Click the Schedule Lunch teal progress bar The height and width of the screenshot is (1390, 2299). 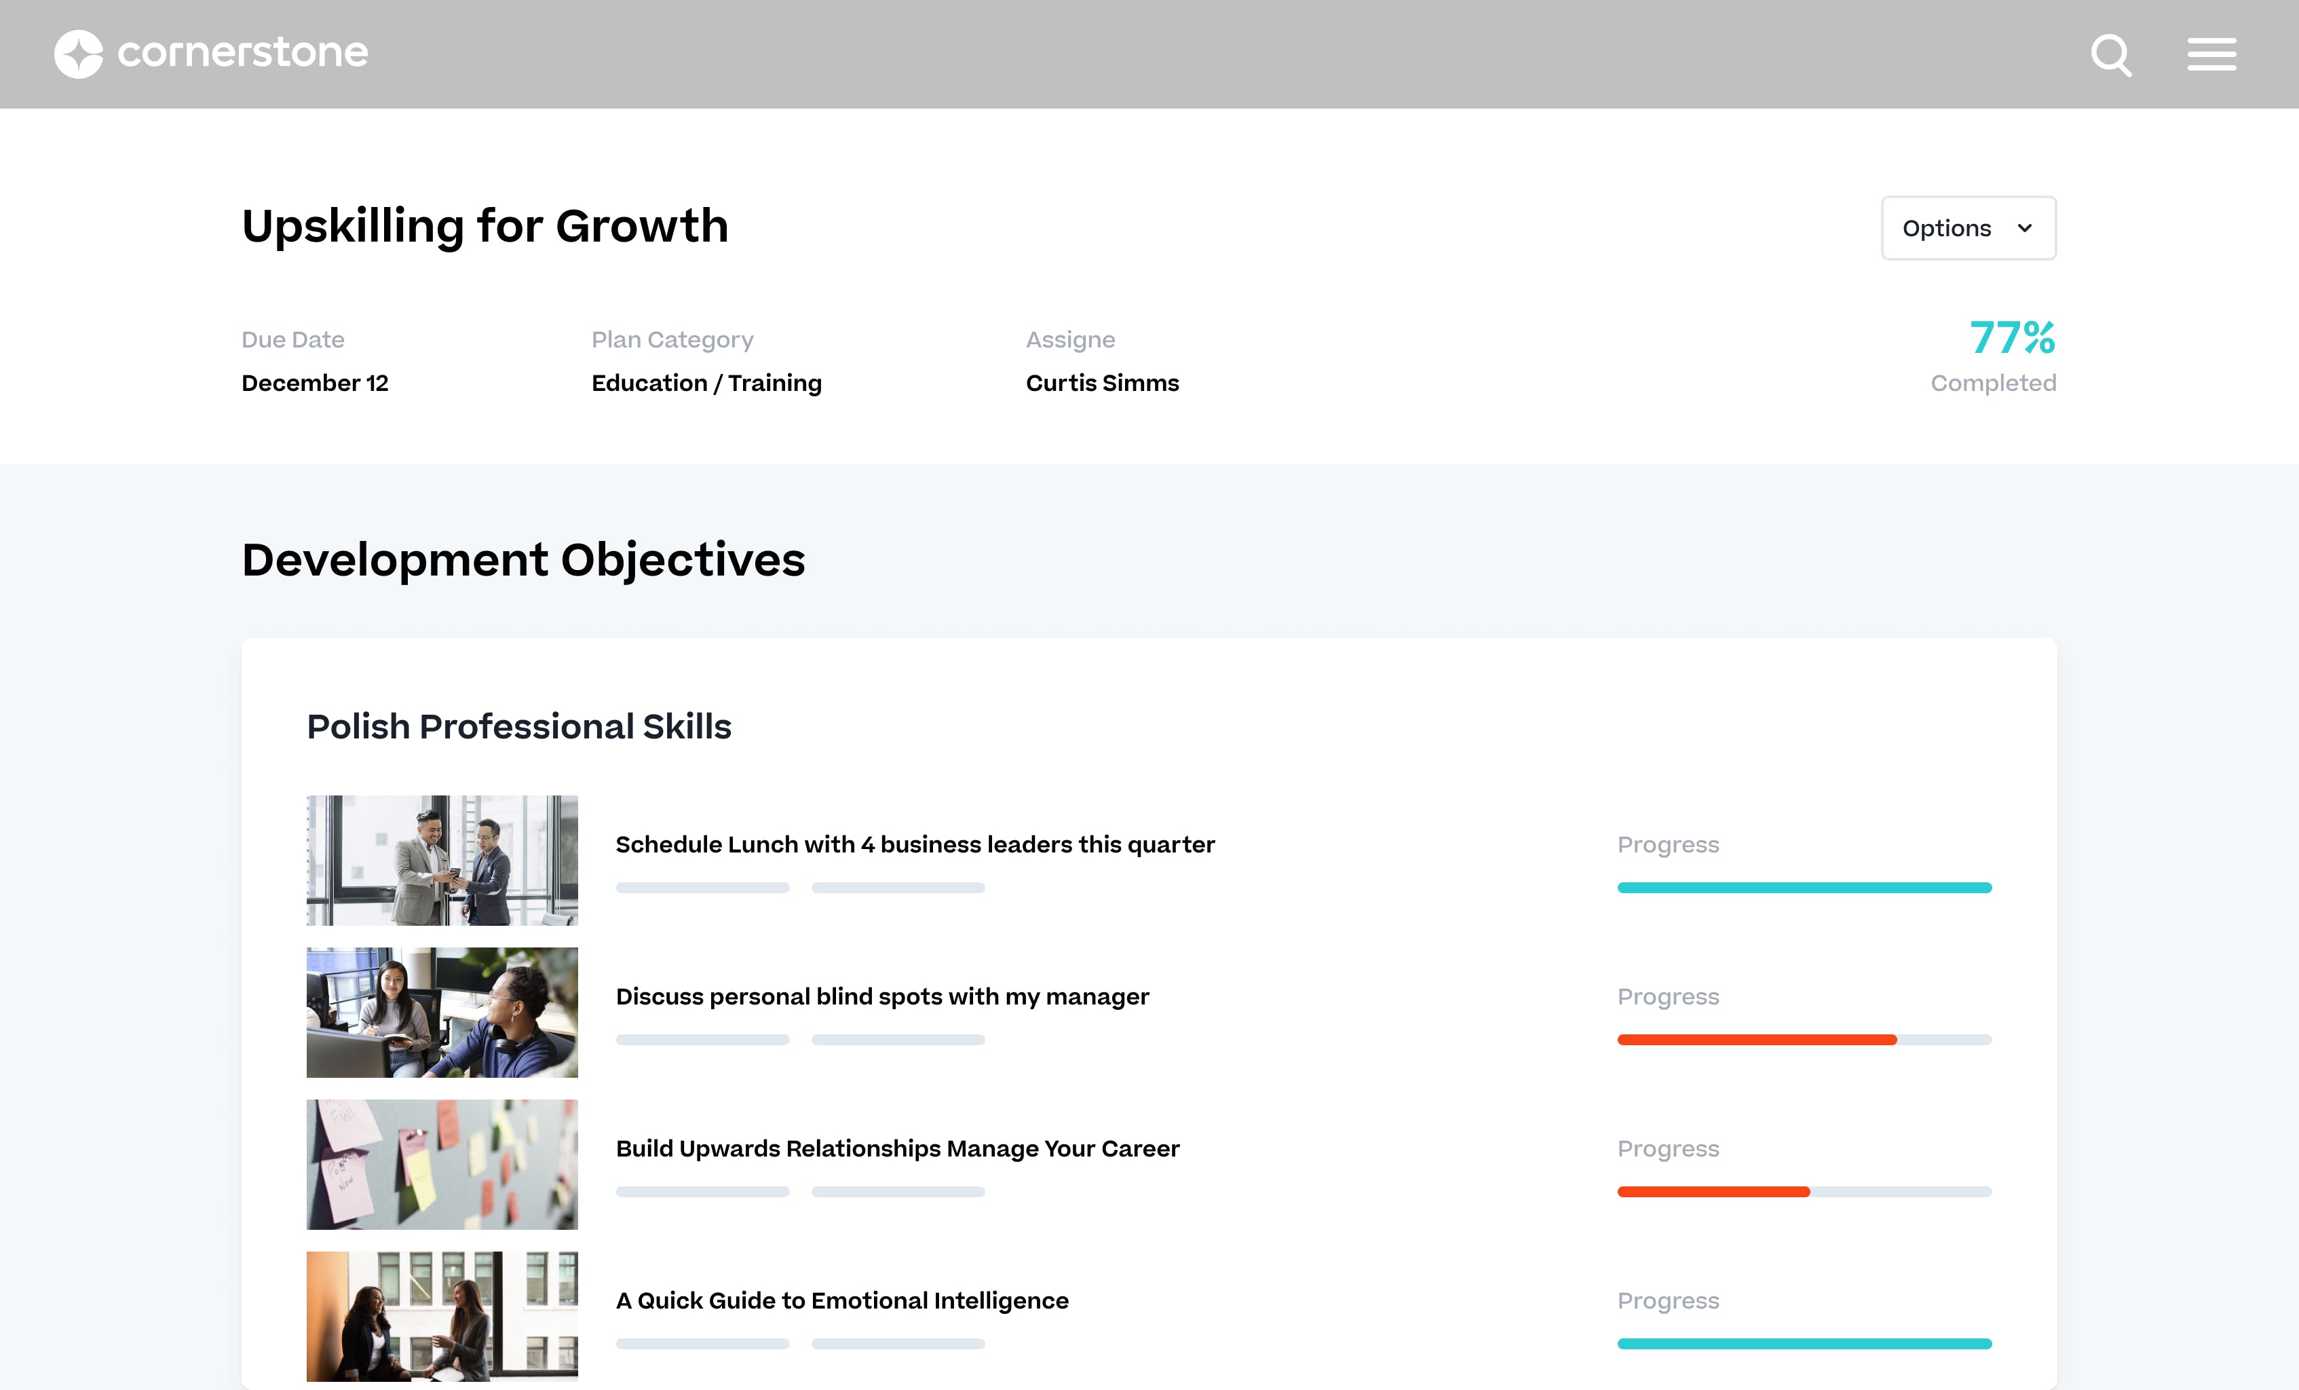pos(1804,888)
